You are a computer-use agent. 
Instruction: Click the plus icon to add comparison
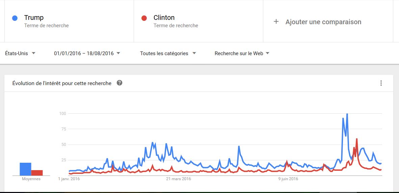(276, 22)
